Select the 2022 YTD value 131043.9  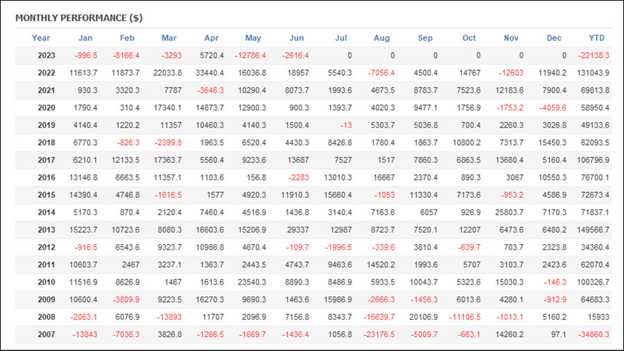pyautogui.click(x=593, y=73)
